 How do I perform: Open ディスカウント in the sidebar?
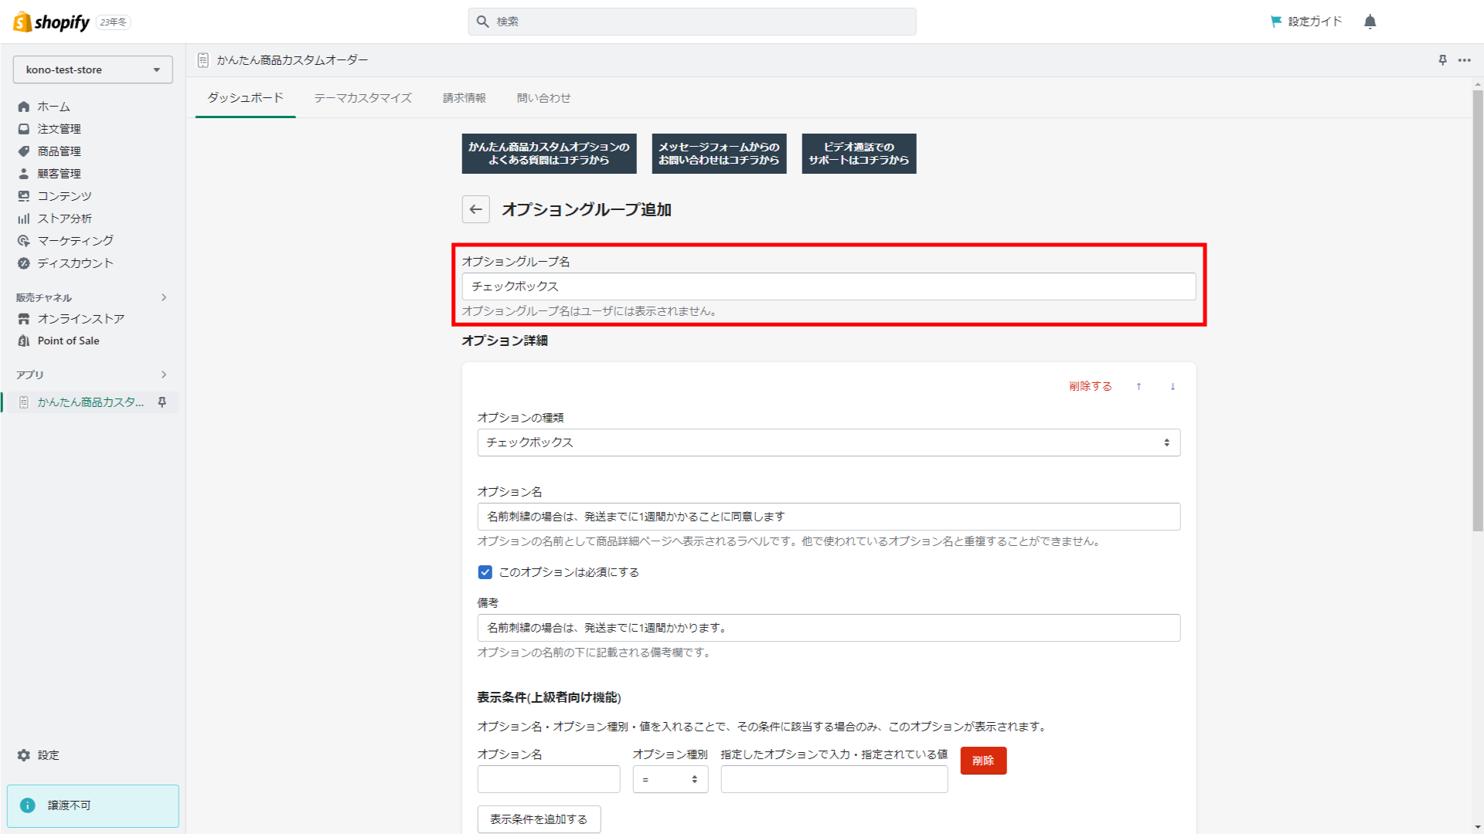73,263
